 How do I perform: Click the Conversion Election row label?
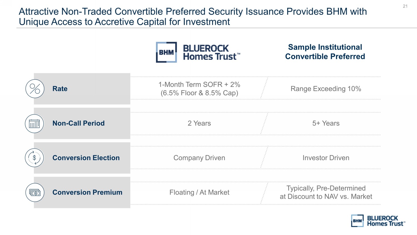click(x=86, y=158)
